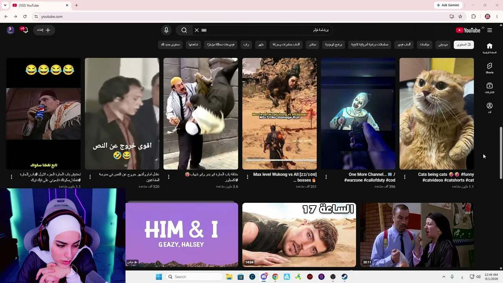Click the Ask Gemini button

(x=448, y=5)
